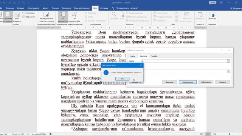Image resolution: width=242 pixels, height=136 pixels.
Task: Switch to the Найти tab in the dialog
Action: (133, 56)
